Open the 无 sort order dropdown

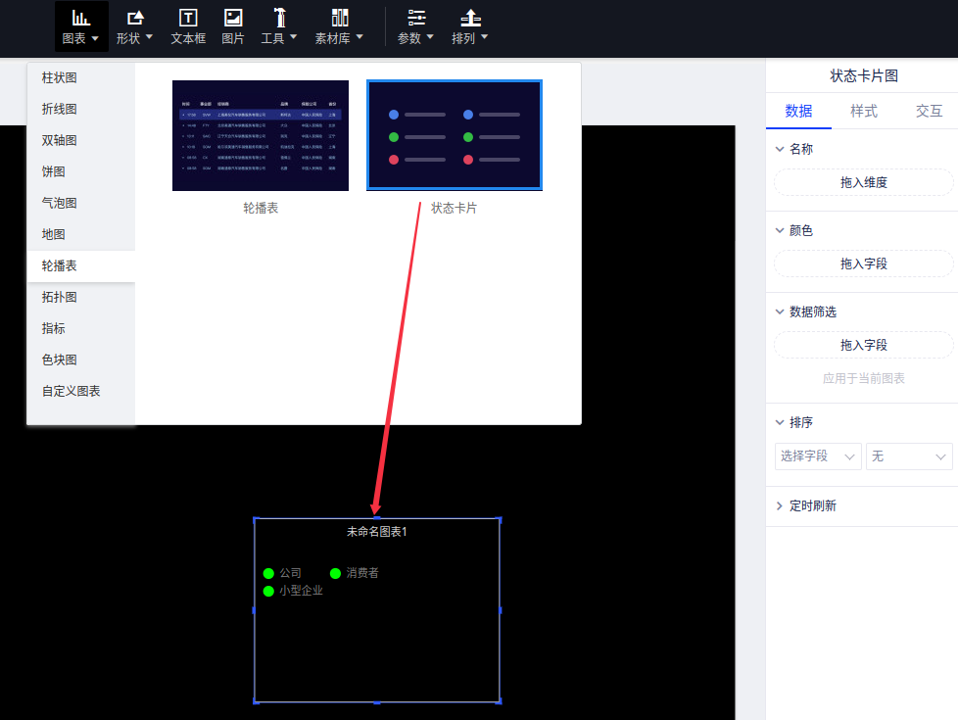pos(909,456)
